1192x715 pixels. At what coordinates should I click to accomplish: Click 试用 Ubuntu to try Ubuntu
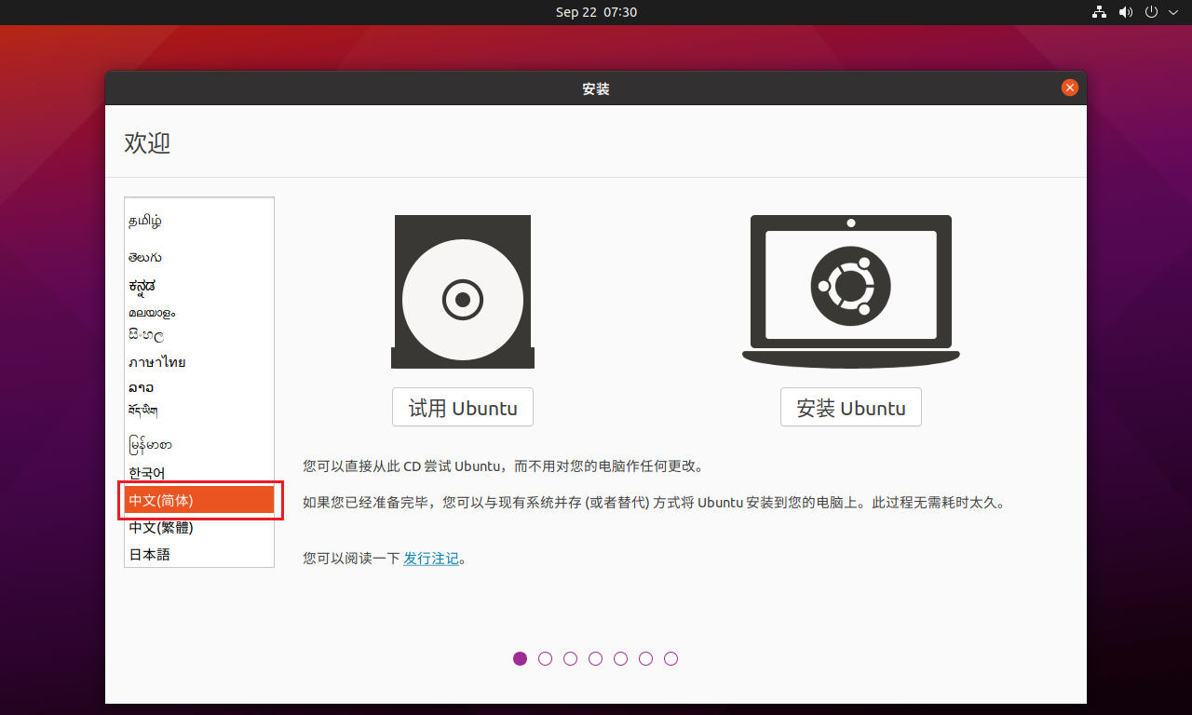pos(463,407)
